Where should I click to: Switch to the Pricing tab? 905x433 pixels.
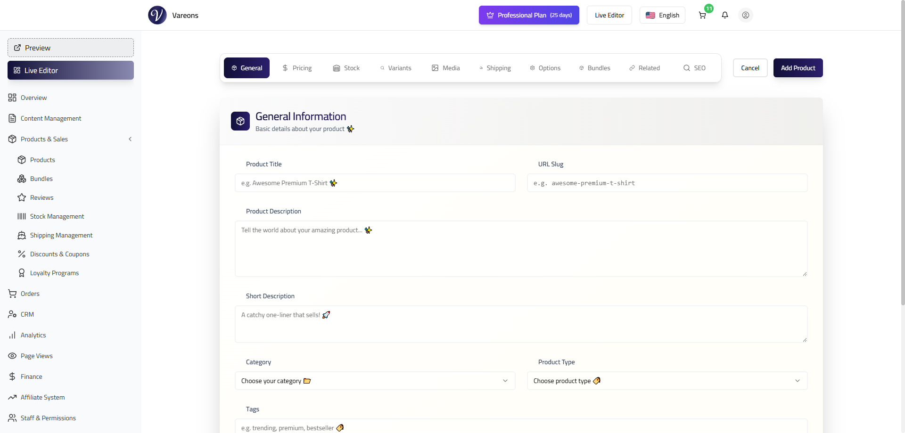tap(296, 68)
